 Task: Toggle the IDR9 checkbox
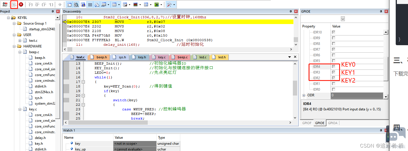(333, 38)
